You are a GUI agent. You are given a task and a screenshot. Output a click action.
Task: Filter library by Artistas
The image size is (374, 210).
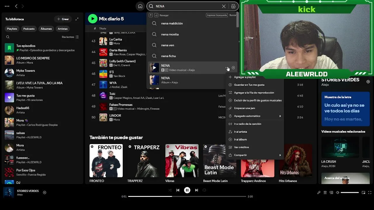[x=63, y=29]
